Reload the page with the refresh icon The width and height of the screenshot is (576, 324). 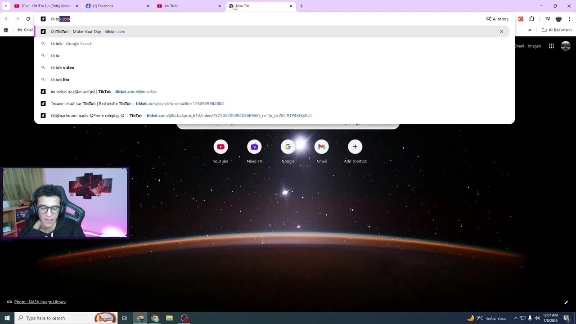click(x=28, y=19)
